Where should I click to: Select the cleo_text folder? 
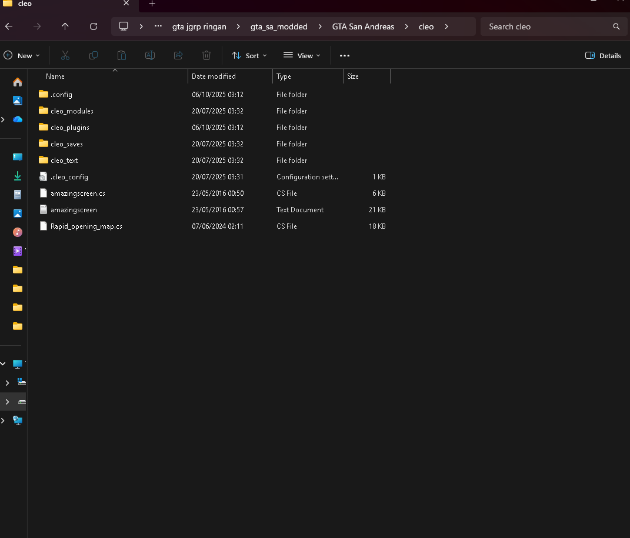point(213,160)
